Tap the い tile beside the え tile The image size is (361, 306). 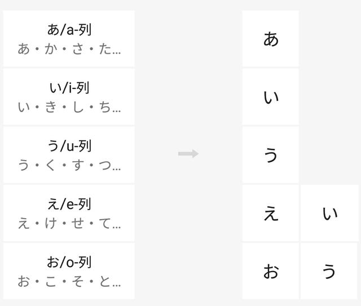329,213
